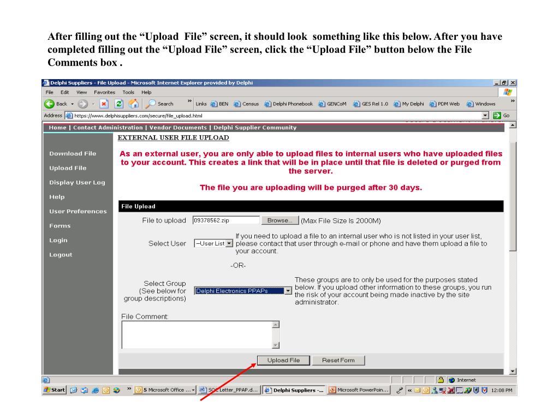
Task: Open the Favorites menu
Action: pyautogui.click(x=104, y=92)
